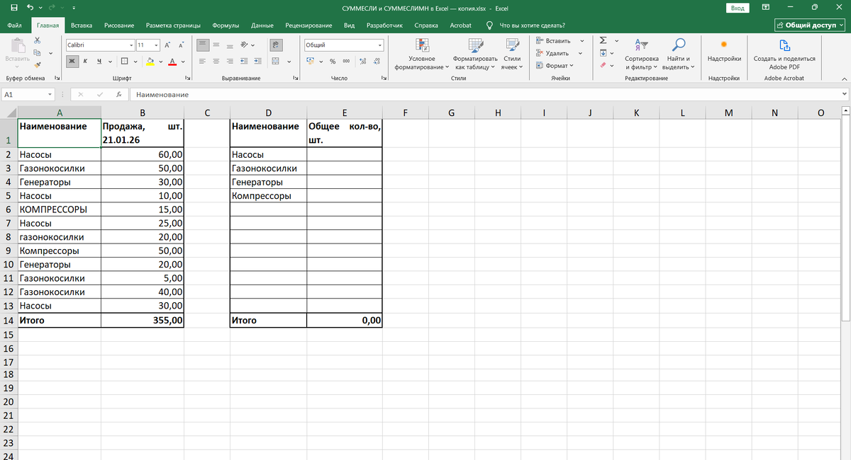Switch to the Вставка tab
The height and width of the screenshot is (460, 851).
click(82, 25)
